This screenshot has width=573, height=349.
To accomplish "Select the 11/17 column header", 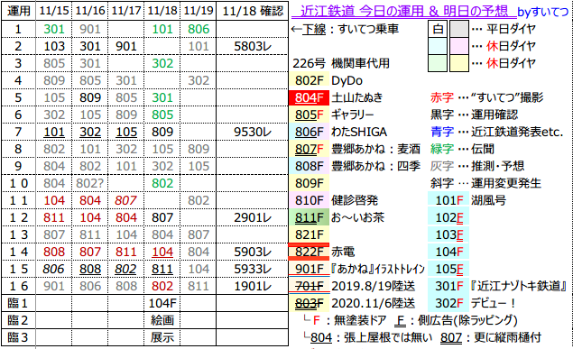I will (x=126, y=11).
